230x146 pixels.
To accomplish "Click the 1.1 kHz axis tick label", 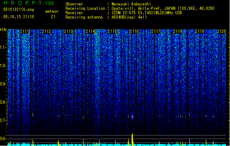I will pyautogui.click(x=3, y=47).
